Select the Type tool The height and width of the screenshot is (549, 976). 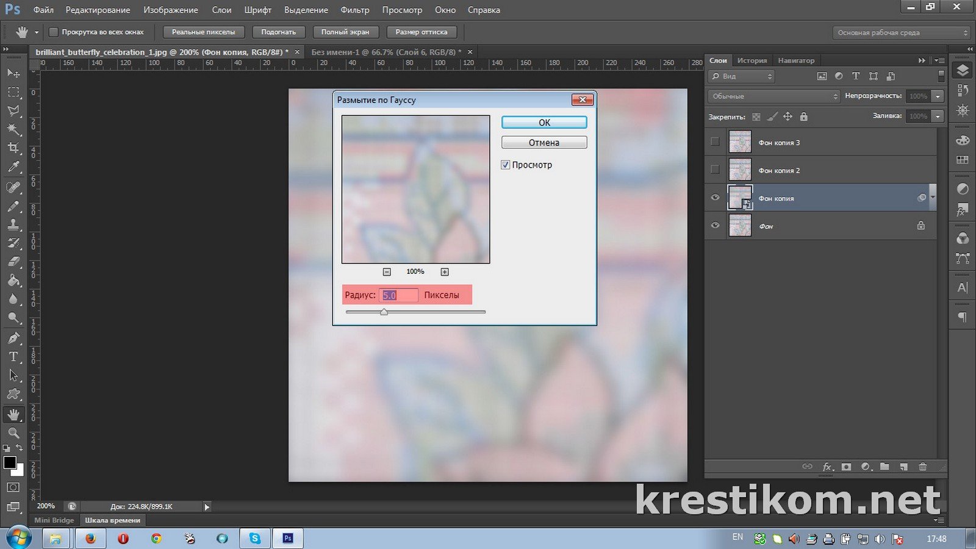pyautogui.click(x=13, y=357)
